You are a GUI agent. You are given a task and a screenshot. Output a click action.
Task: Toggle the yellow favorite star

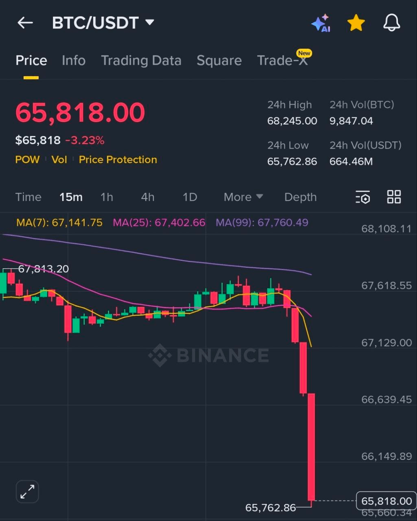point(356,23)
